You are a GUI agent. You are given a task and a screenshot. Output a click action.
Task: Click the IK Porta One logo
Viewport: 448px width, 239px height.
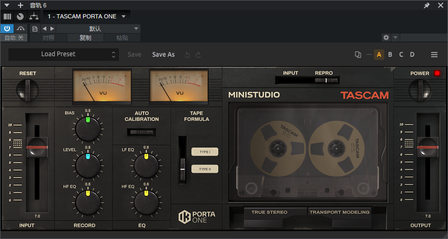pyautogui.click(x=197, y=217)
